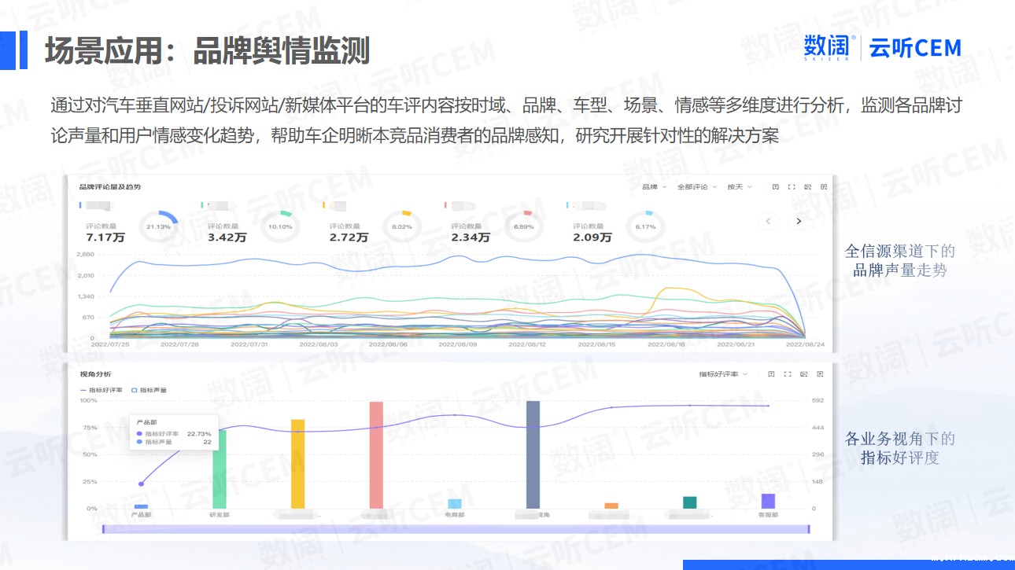Go to next brand cards with right arrow
The width and height of the screenshot is (1015, 570).
click(799, 222)
